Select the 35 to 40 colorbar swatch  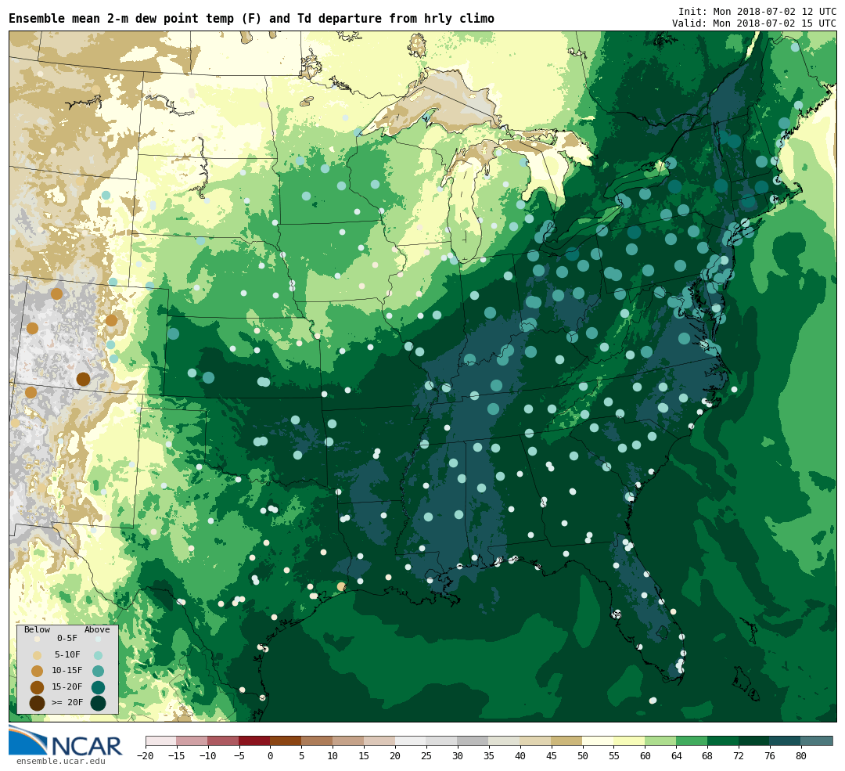505,740
